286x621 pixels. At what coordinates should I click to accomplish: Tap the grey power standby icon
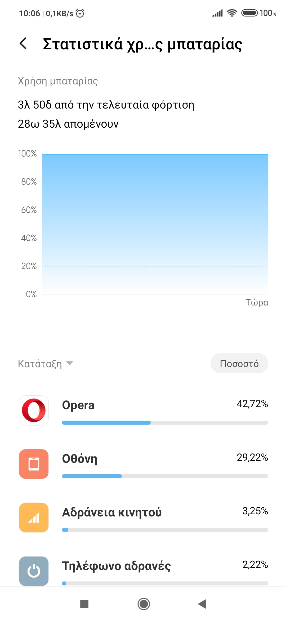click(34, 571)
